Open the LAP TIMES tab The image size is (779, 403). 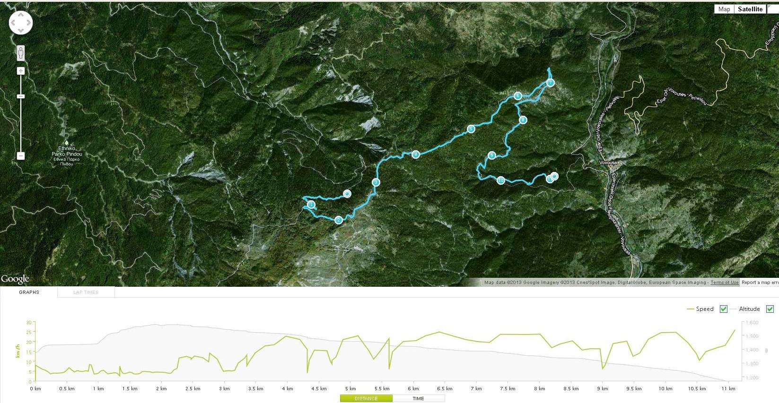[x=86, y=292]
